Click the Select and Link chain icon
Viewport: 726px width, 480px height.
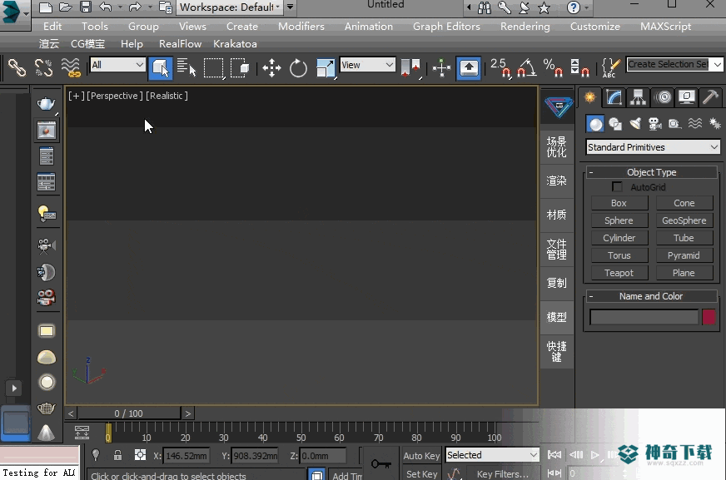tap(17, 67)
